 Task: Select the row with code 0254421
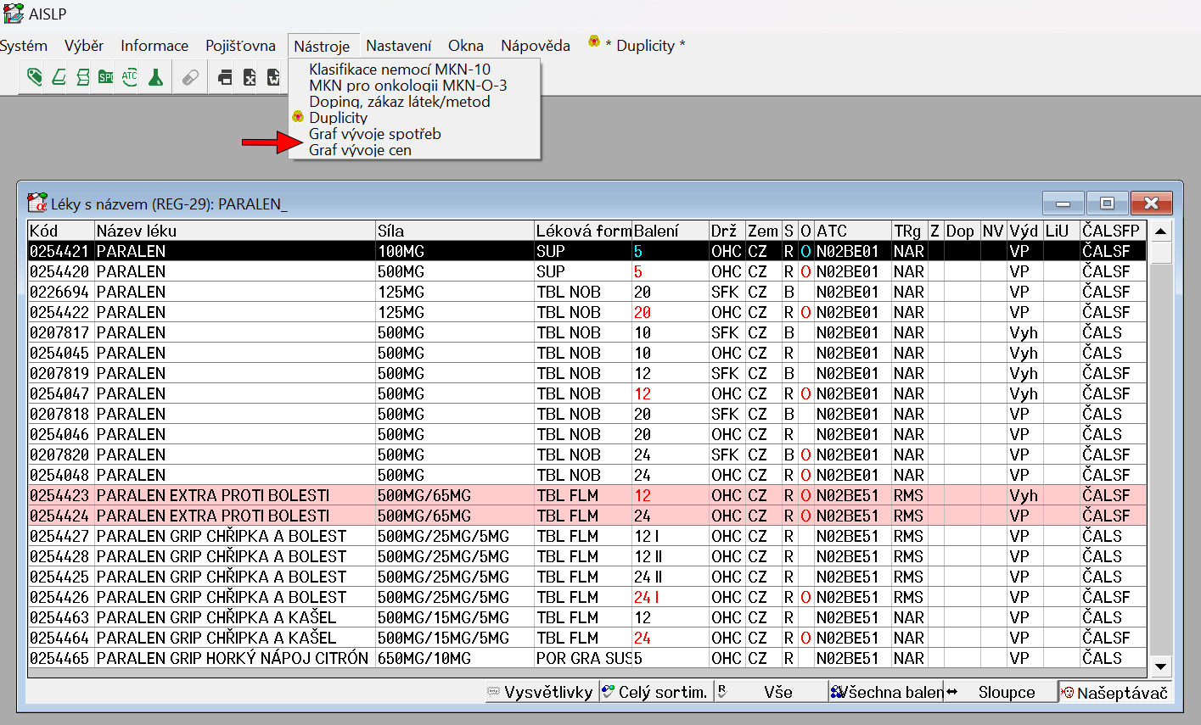(587, 251)
